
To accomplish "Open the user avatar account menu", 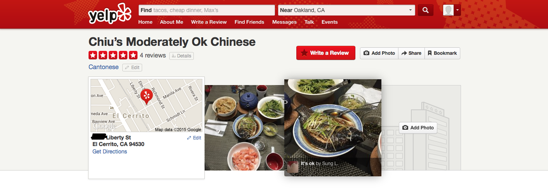I will 452,10.
